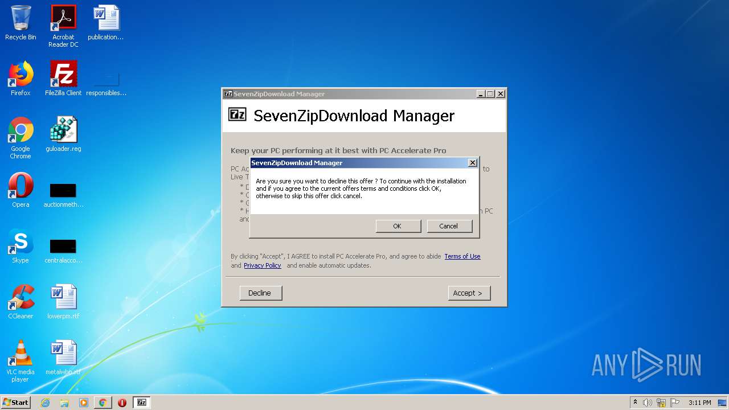Click the 7z logo in installer header
Image resolution: width=729 pixels, height=410 pixels.
coord(237,114)
